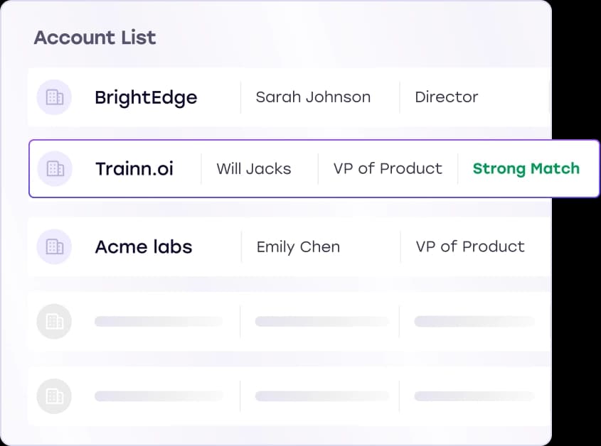Click VP of Product on the Trainn.oi row

coord(388,168)
